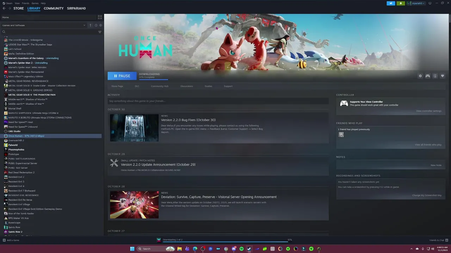The width and height of the screenshot is (451, 253).
Task: Open the Steam menu
Action: click(9, 3)
